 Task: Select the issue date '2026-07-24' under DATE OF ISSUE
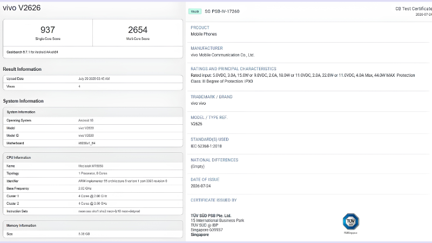200,186
